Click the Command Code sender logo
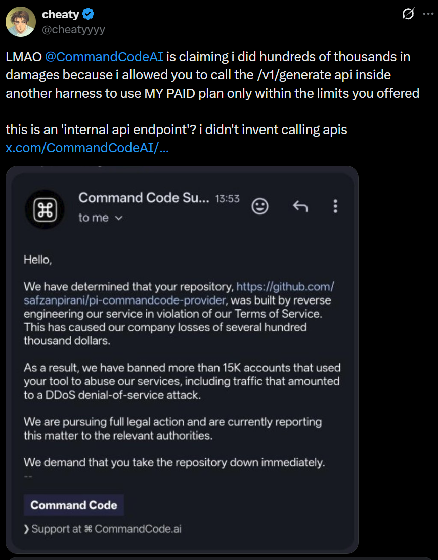Image resolution: width=438 pixels, height=560 pixels. (45, 209)
